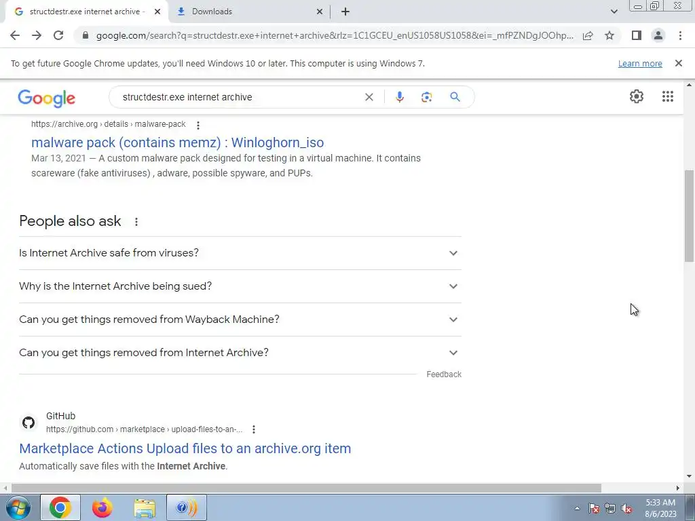The width and height of the screenshot is (695, 521).
Task: Share this page icon in address bar
Action: 588,35
